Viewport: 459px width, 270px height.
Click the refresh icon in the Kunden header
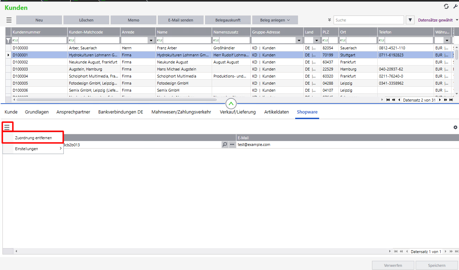[x=446, y=7]
